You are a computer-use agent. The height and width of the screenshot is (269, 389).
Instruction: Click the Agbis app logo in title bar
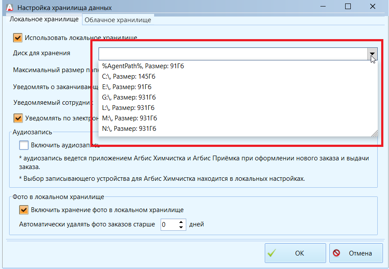[10, 7]
